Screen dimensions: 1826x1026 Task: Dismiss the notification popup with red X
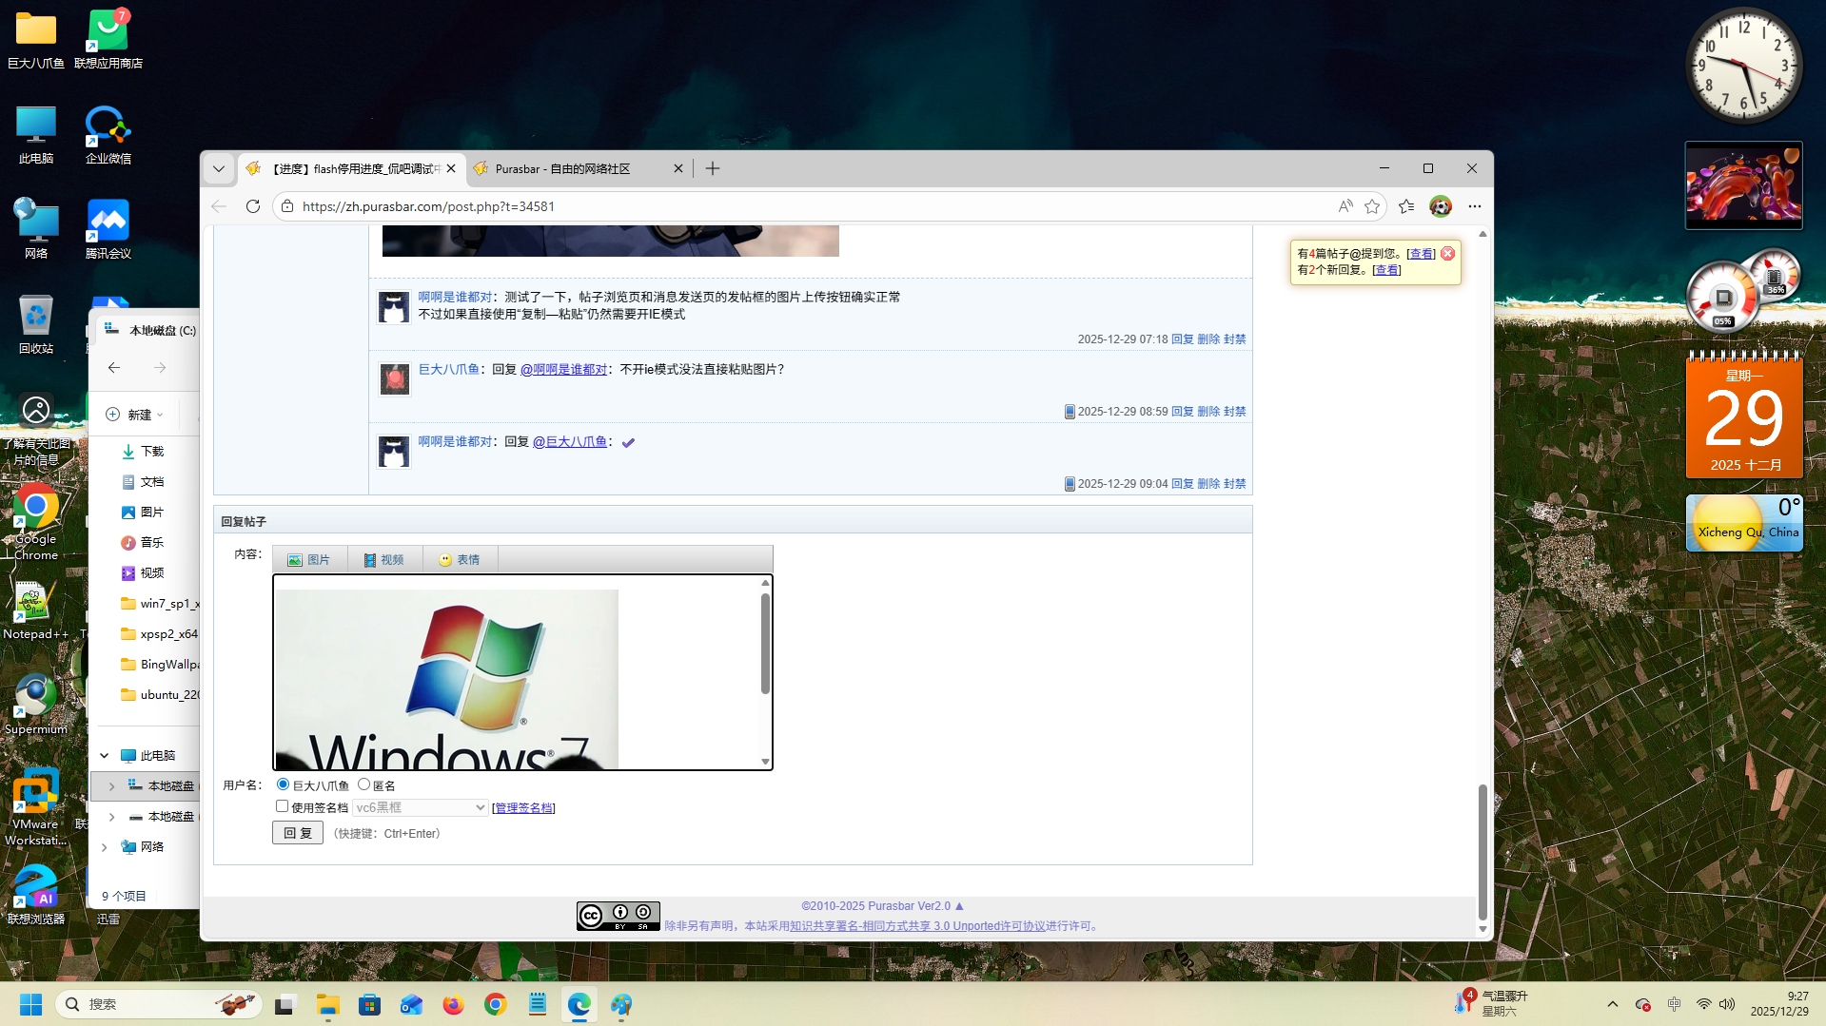click(1447, 254)
